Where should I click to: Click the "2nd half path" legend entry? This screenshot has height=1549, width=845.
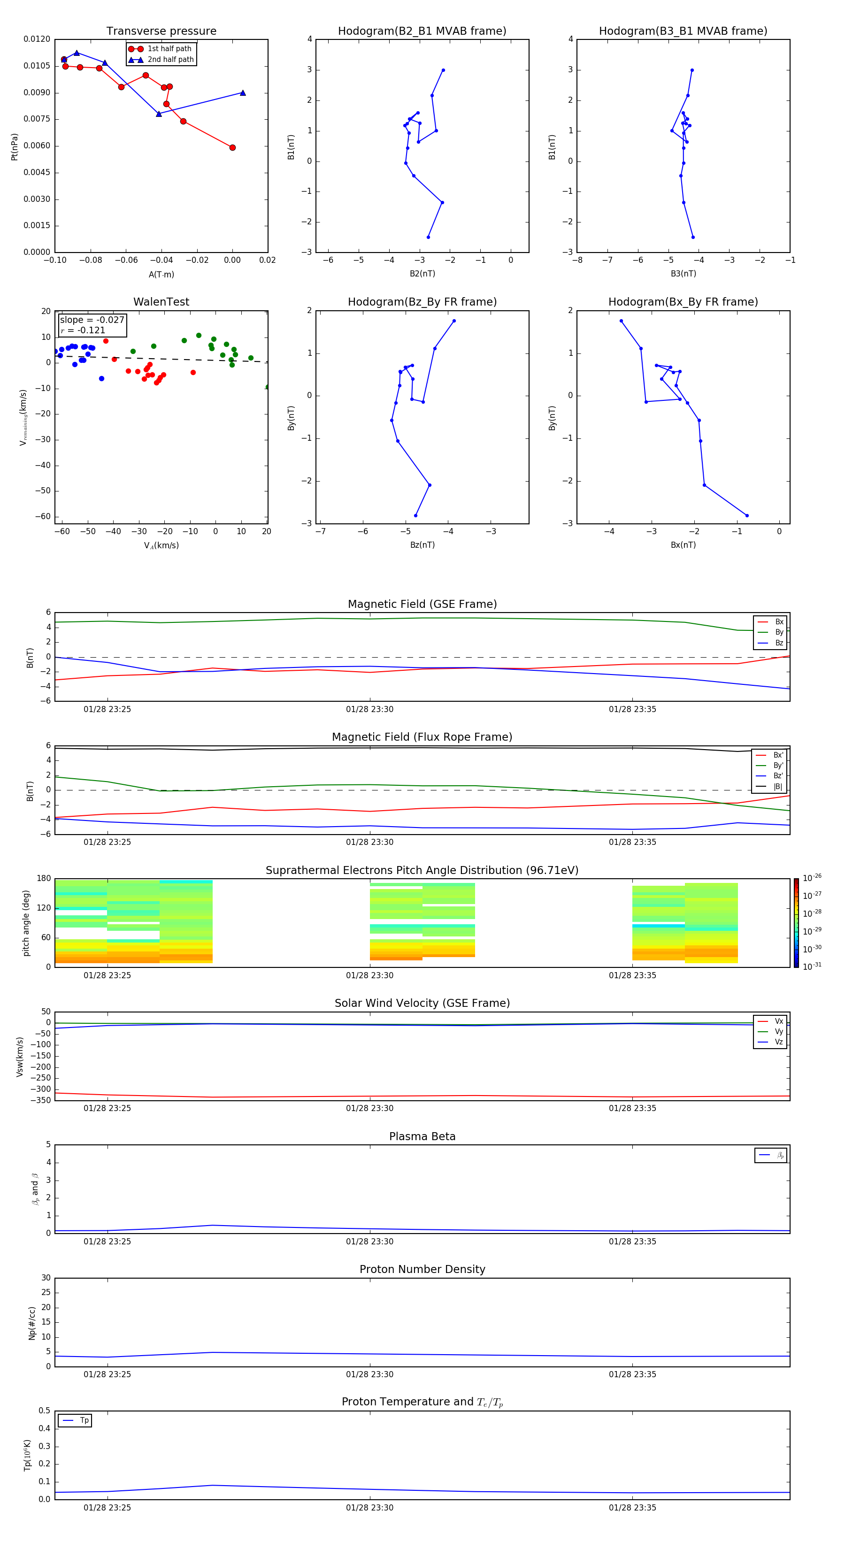[161, 60]
